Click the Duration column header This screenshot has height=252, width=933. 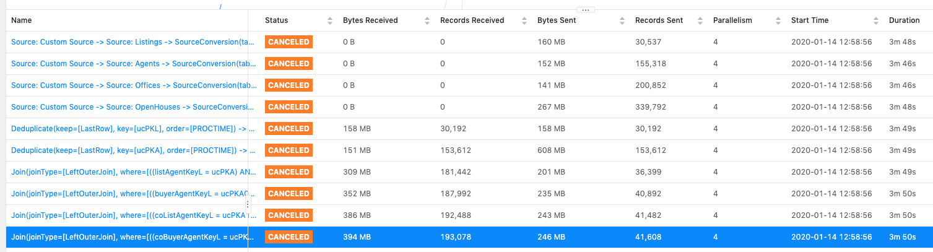pyautogui.click(x=904, y=20)
